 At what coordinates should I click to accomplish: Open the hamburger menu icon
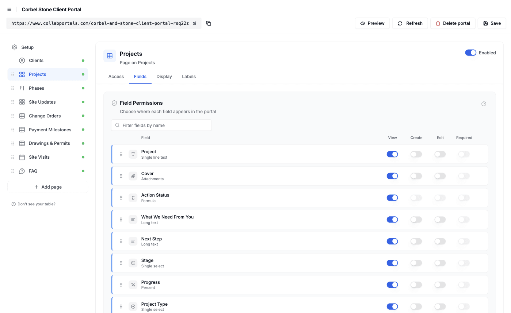point(9,9)
